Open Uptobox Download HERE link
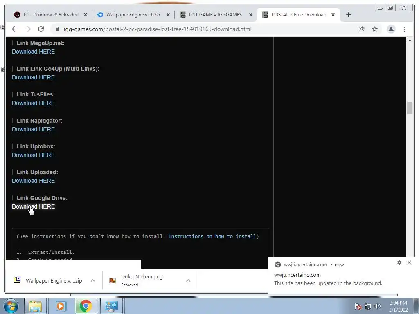419x314 pixels. point(34,155)
